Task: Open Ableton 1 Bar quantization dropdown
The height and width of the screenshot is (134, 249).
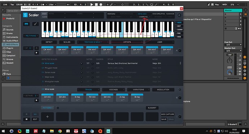Action: click(52, 4)
